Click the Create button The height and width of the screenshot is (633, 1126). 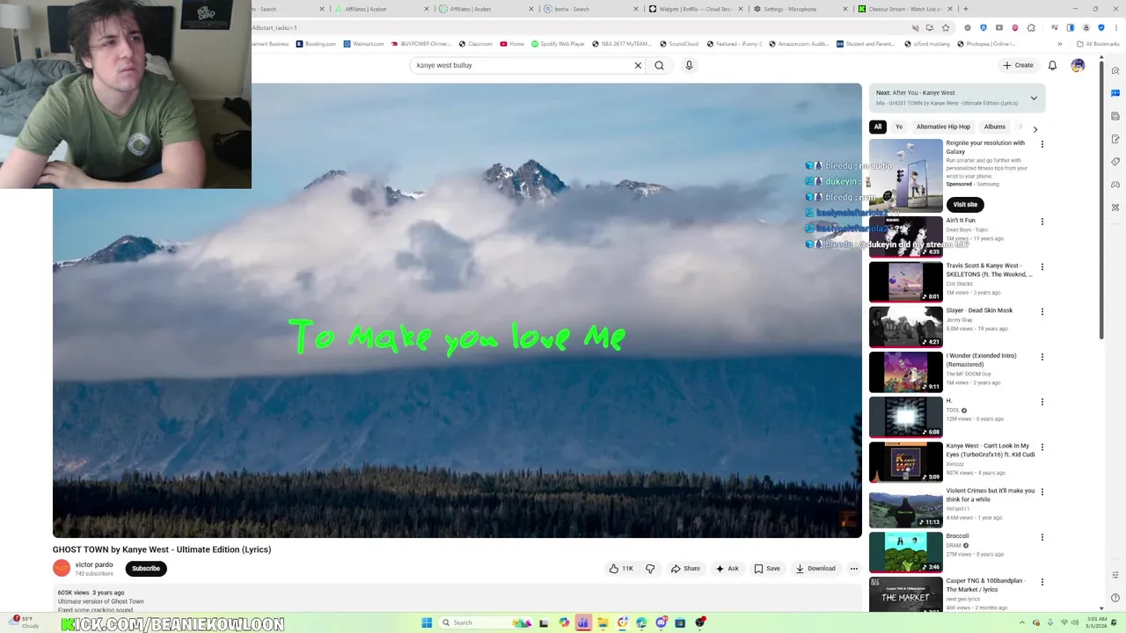tap(1018, 65)
